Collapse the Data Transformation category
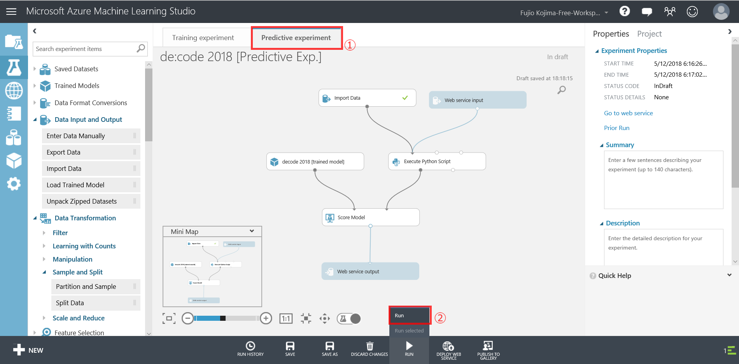 tap(35, 218)
